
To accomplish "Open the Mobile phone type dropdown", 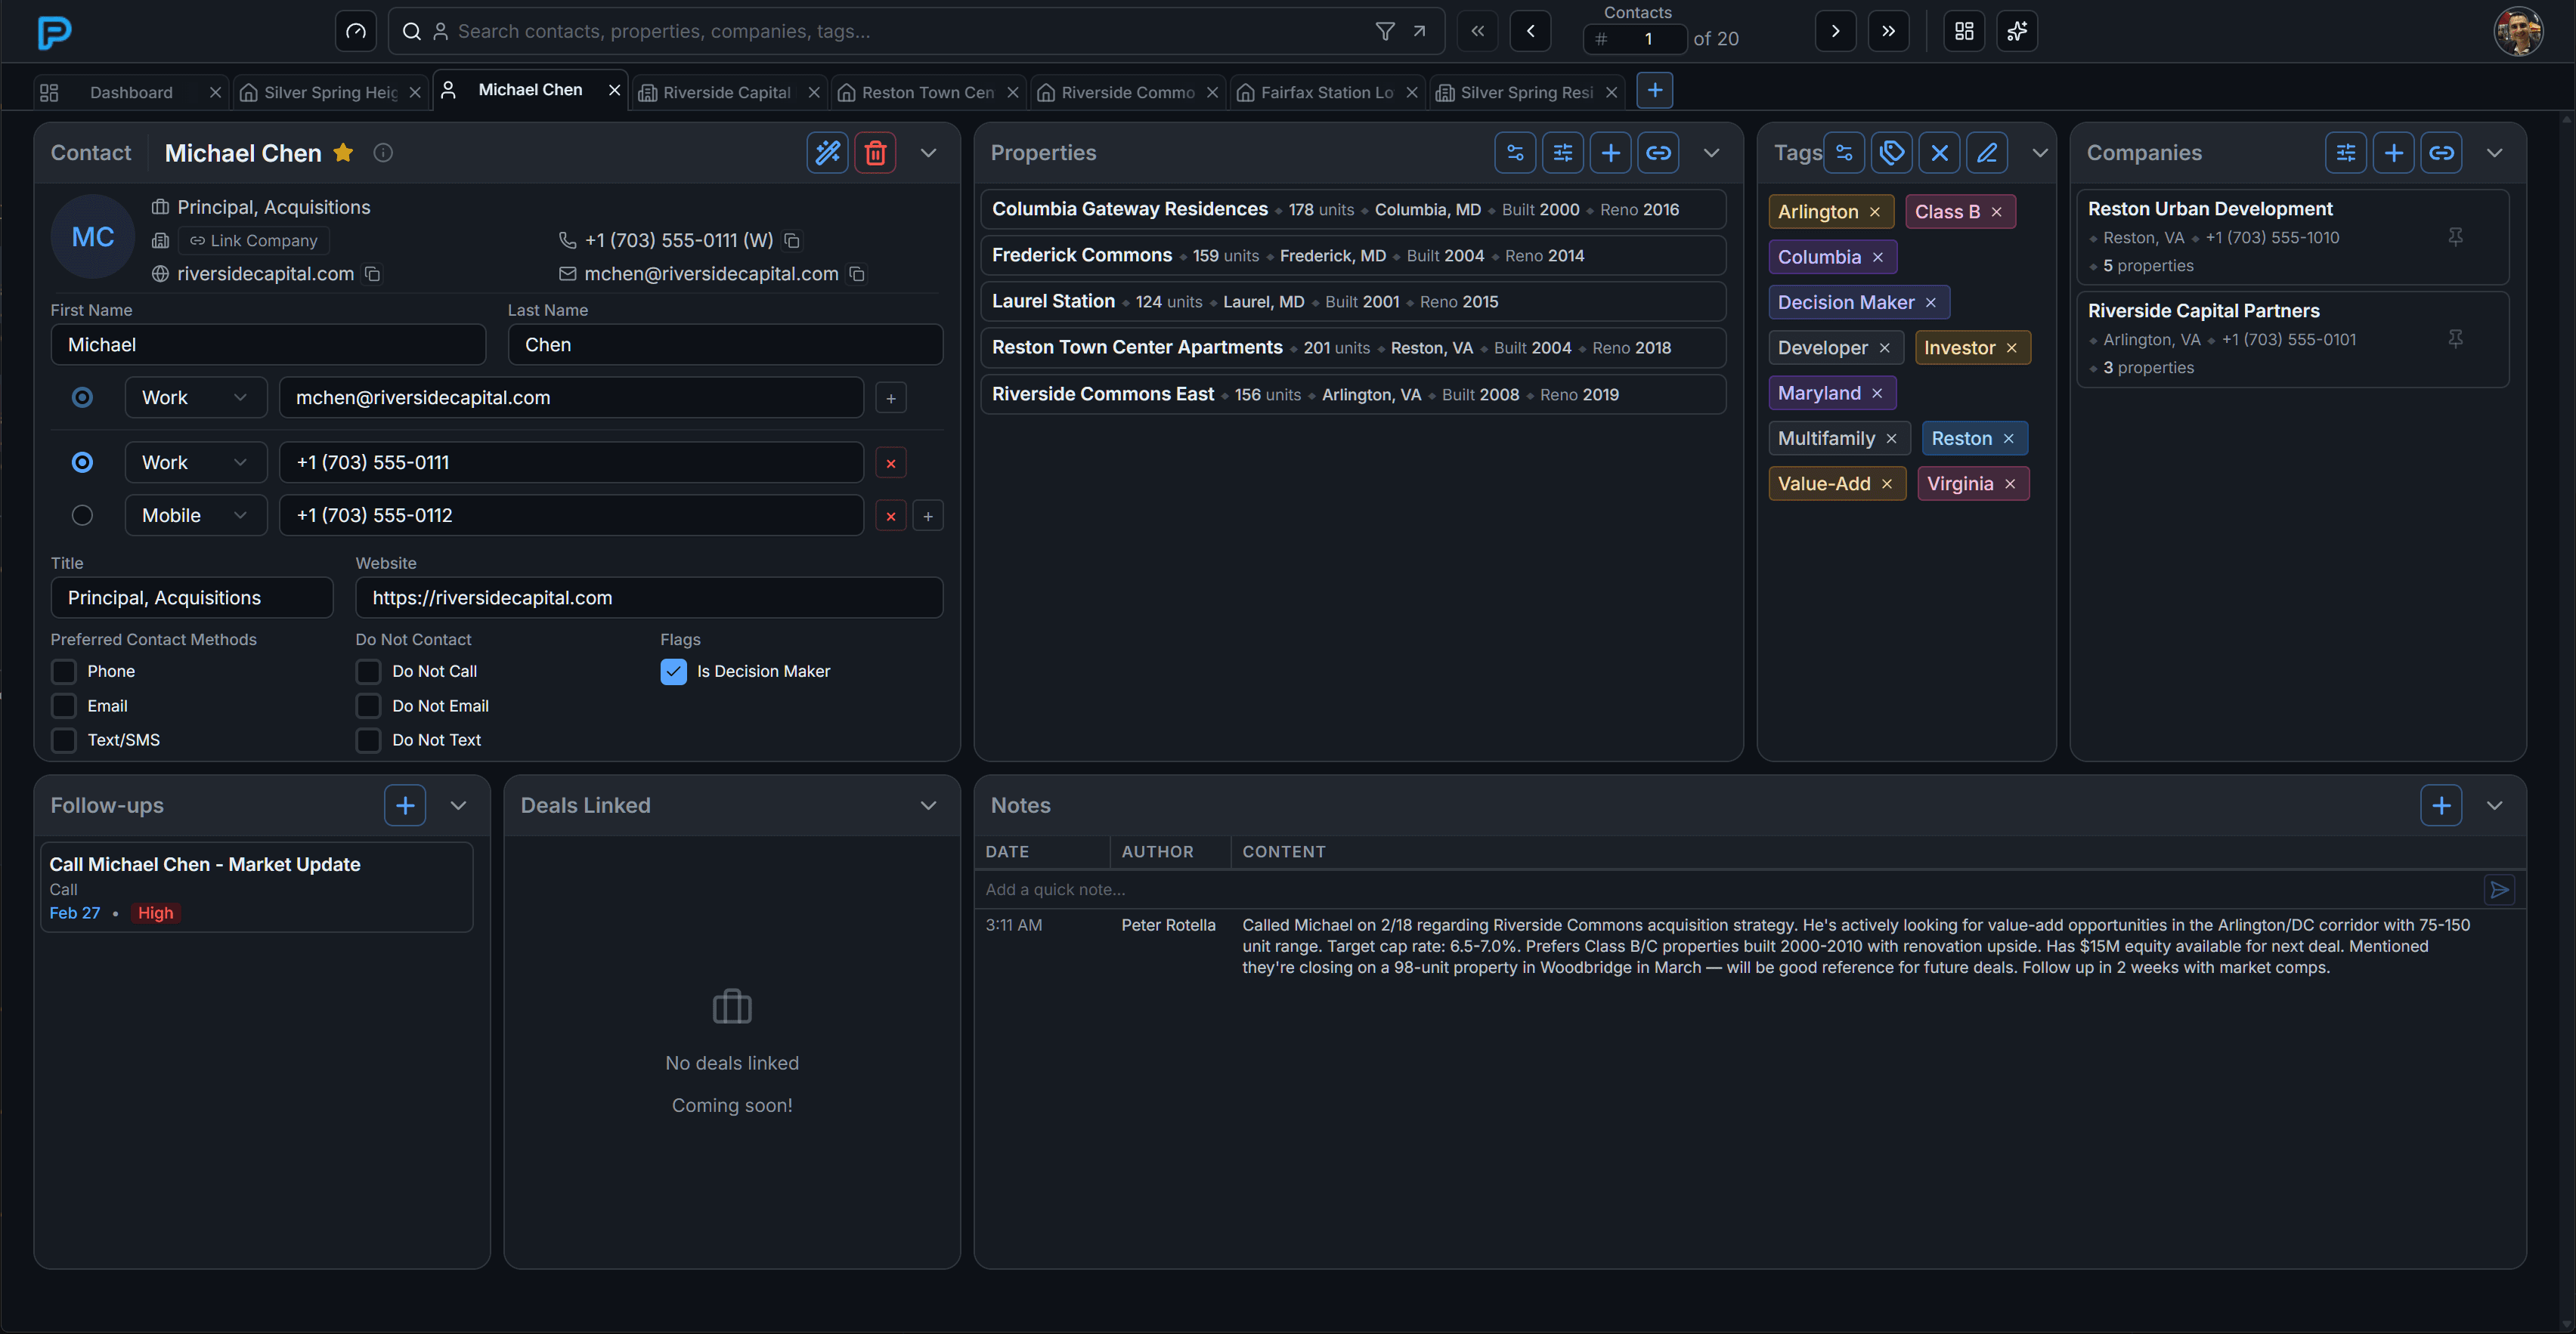I will [195, 516].
